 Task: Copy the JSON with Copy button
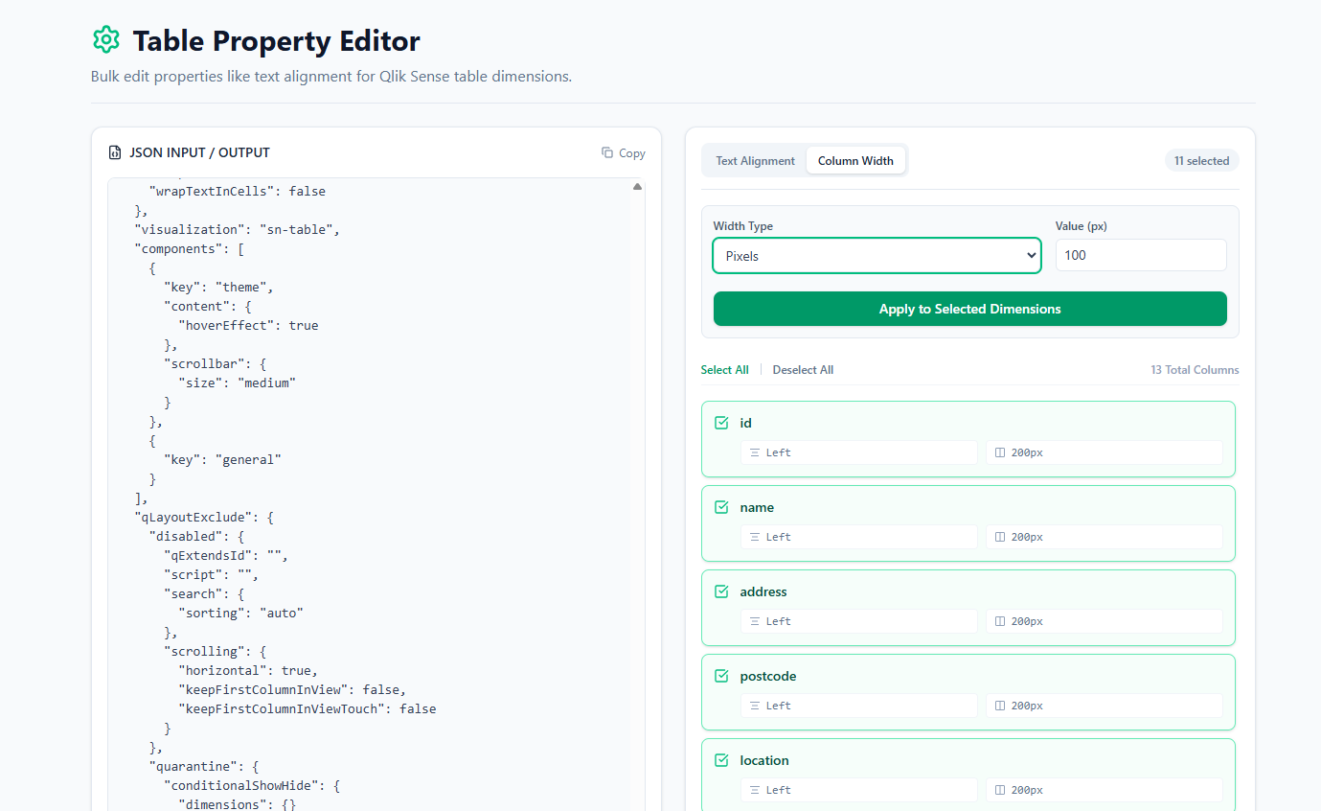click(x=623, y=153)
